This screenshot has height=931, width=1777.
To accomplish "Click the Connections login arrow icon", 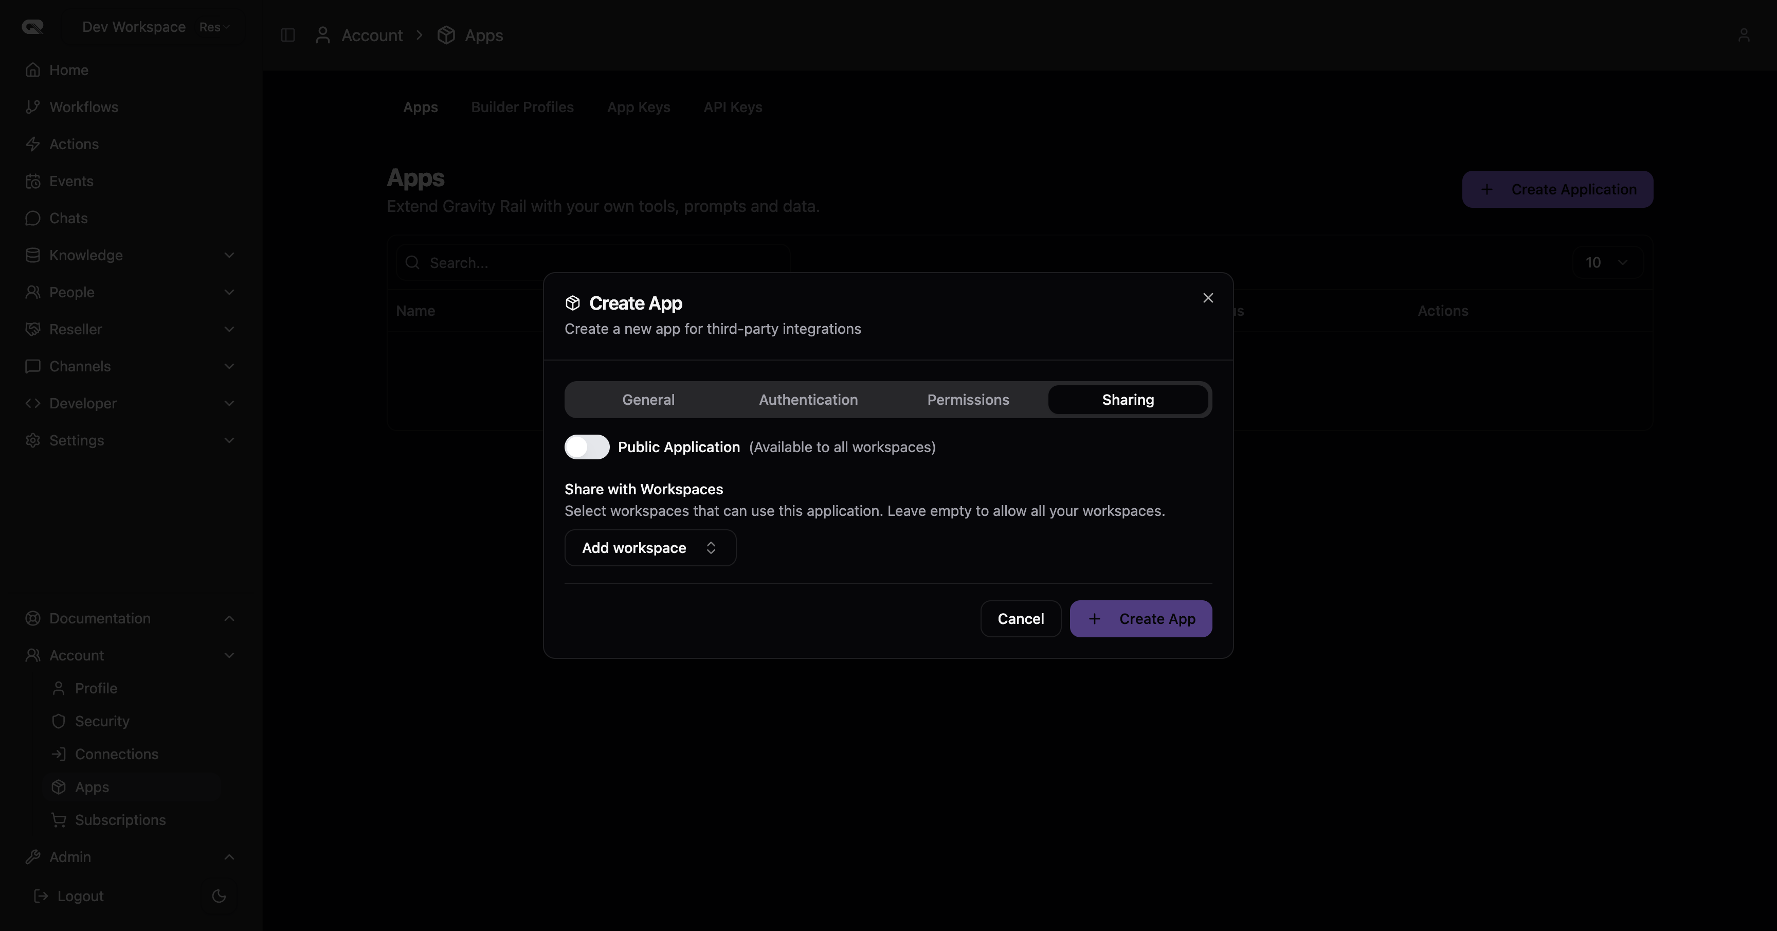I will pos(59,755).
